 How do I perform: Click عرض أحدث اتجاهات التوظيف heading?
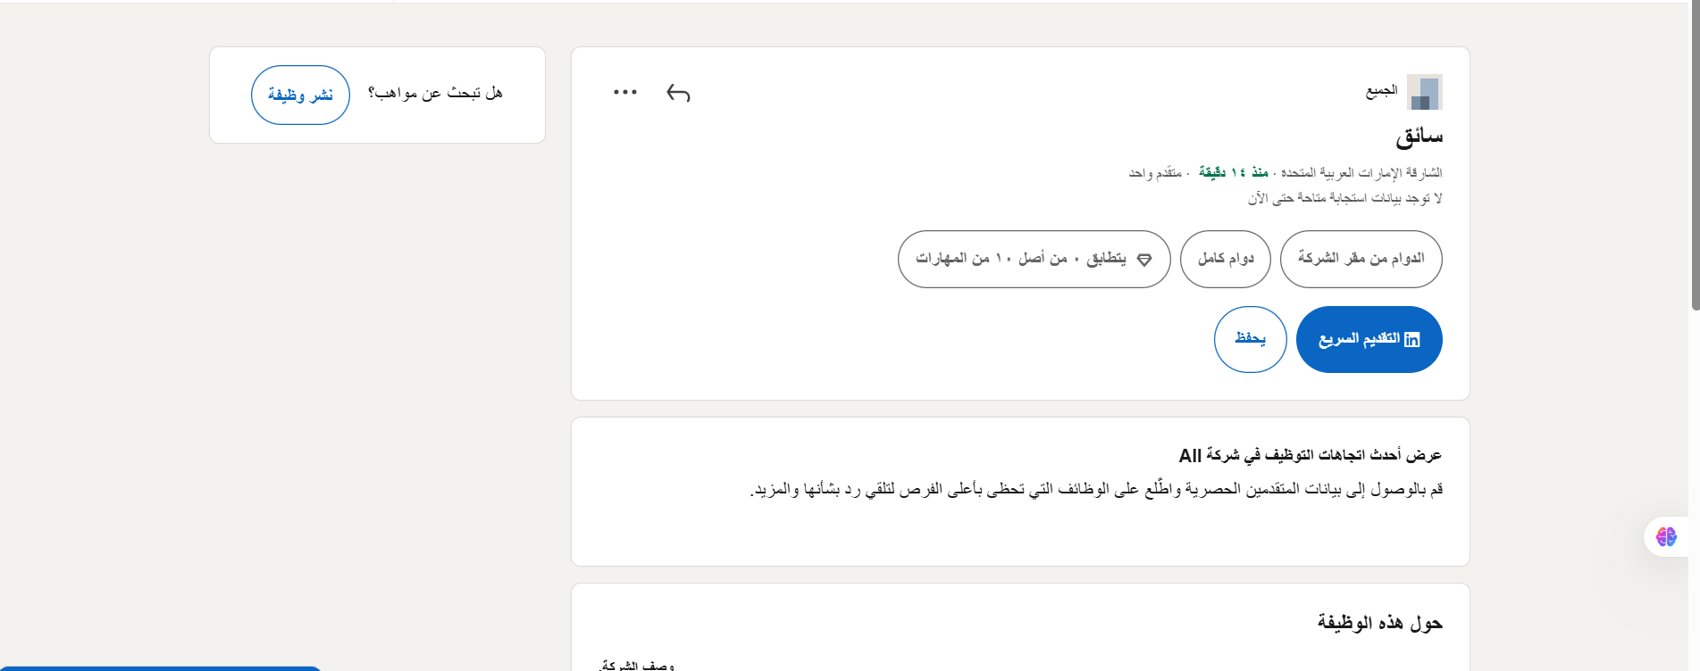click(x=1310, y=455)
